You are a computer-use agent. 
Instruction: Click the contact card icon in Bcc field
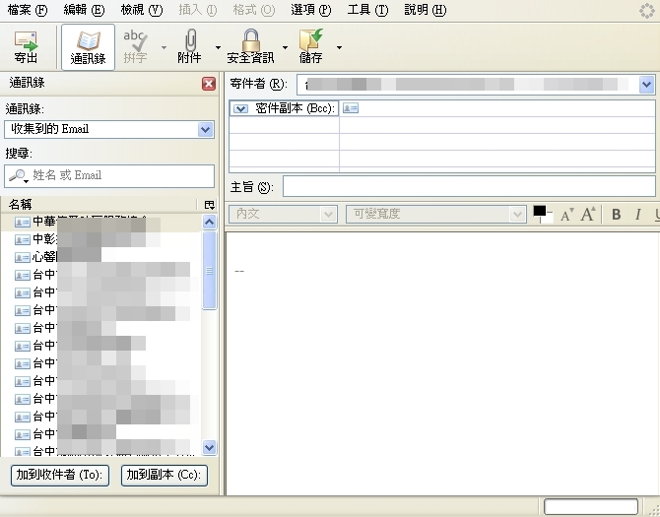351,108
